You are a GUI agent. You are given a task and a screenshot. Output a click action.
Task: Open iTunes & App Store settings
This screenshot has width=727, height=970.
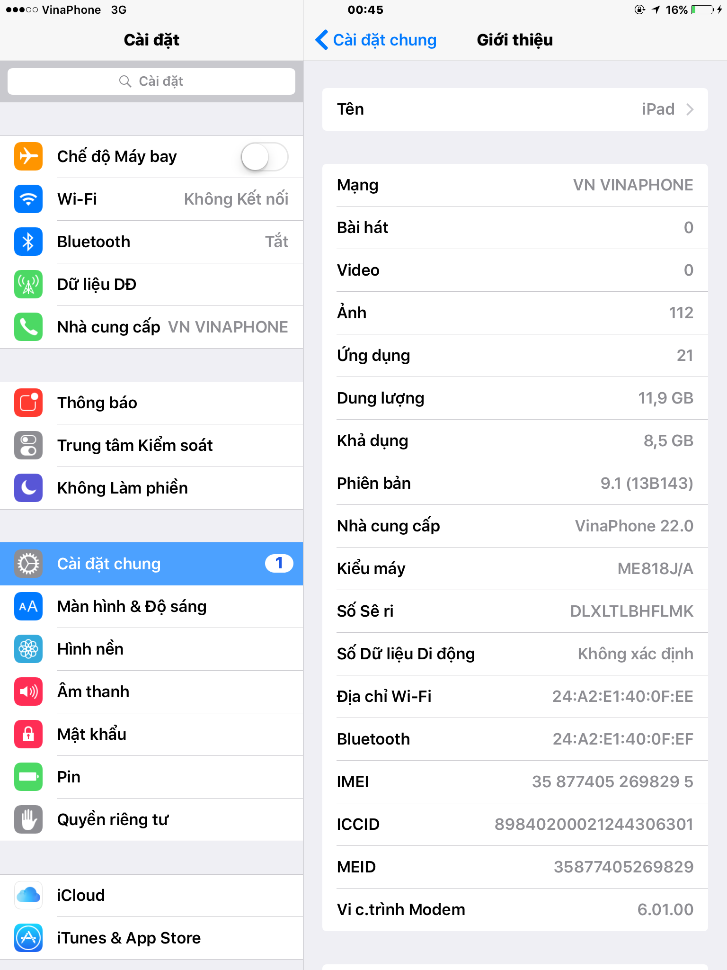pos(151,938)
